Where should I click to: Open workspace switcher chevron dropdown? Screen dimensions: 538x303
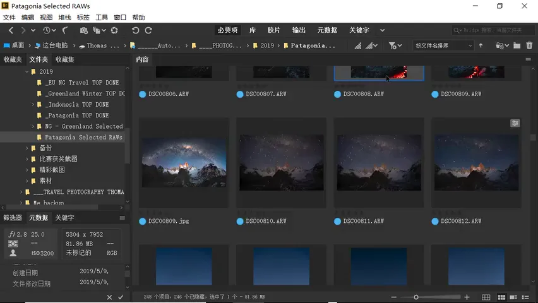382,30
